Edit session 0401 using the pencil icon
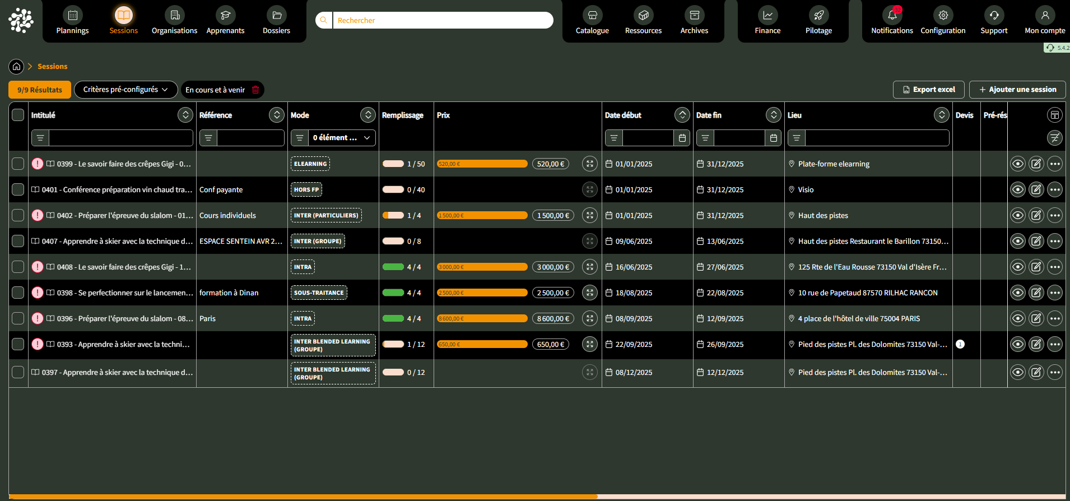 click(x=1036, y=190)
